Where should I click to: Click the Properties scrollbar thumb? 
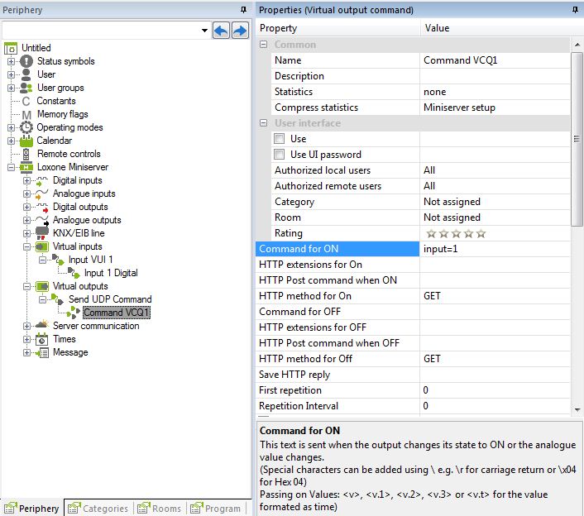(x=577, y=139)
